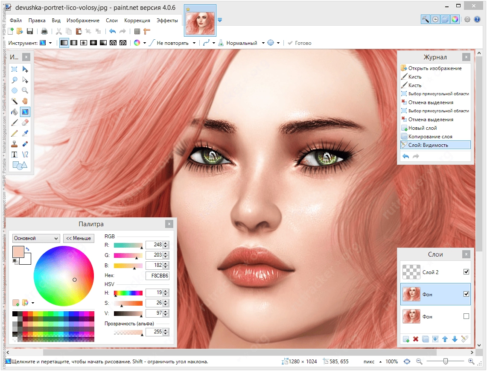Undo step arrow in Журнал panel

[x=405, y=156]
